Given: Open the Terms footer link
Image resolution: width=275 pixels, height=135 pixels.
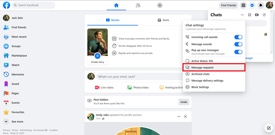Looking at the screenshot, I should [15, 130].
